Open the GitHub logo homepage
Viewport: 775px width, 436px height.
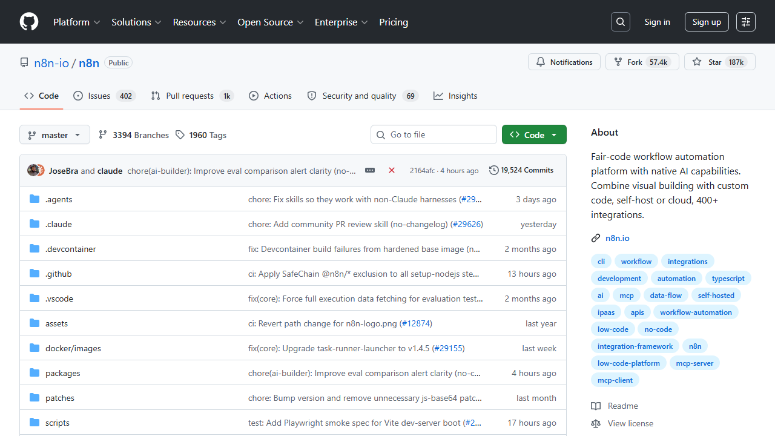29,22
